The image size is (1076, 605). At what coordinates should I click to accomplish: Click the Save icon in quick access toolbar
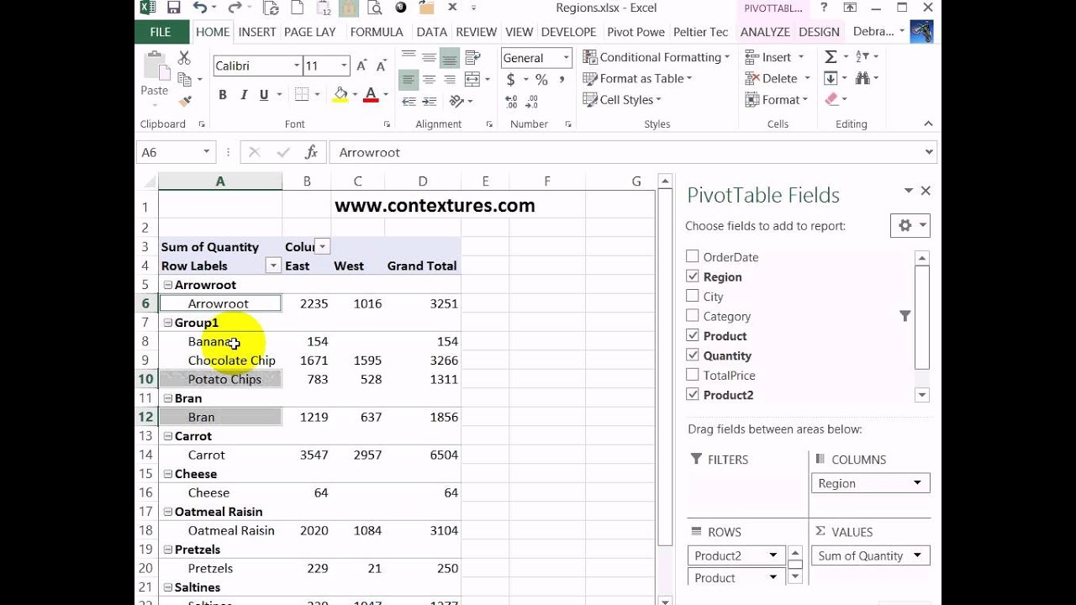tap(173, 8)
